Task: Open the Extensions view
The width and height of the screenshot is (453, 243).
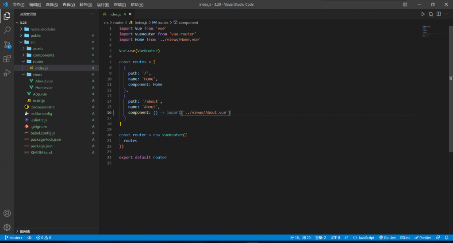Action: point(7,58)
